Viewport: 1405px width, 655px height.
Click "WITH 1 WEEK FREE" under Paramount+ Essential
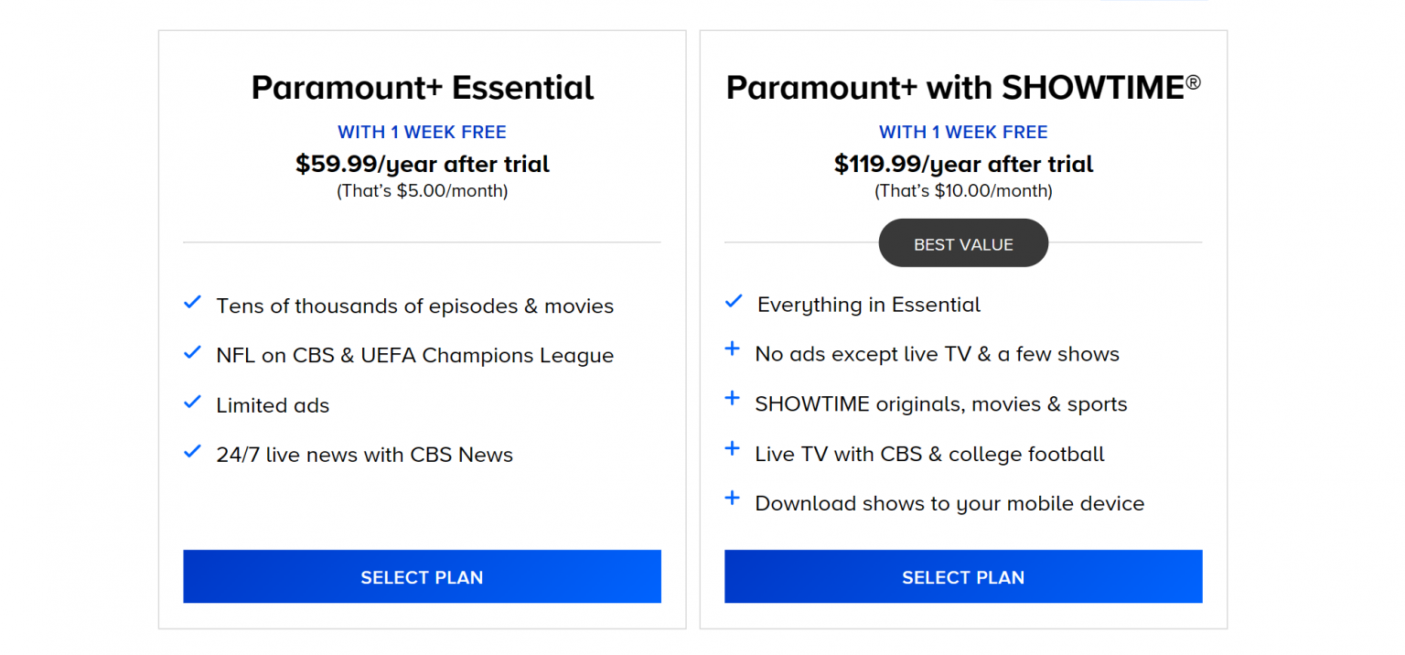click(x=422, y=132)
